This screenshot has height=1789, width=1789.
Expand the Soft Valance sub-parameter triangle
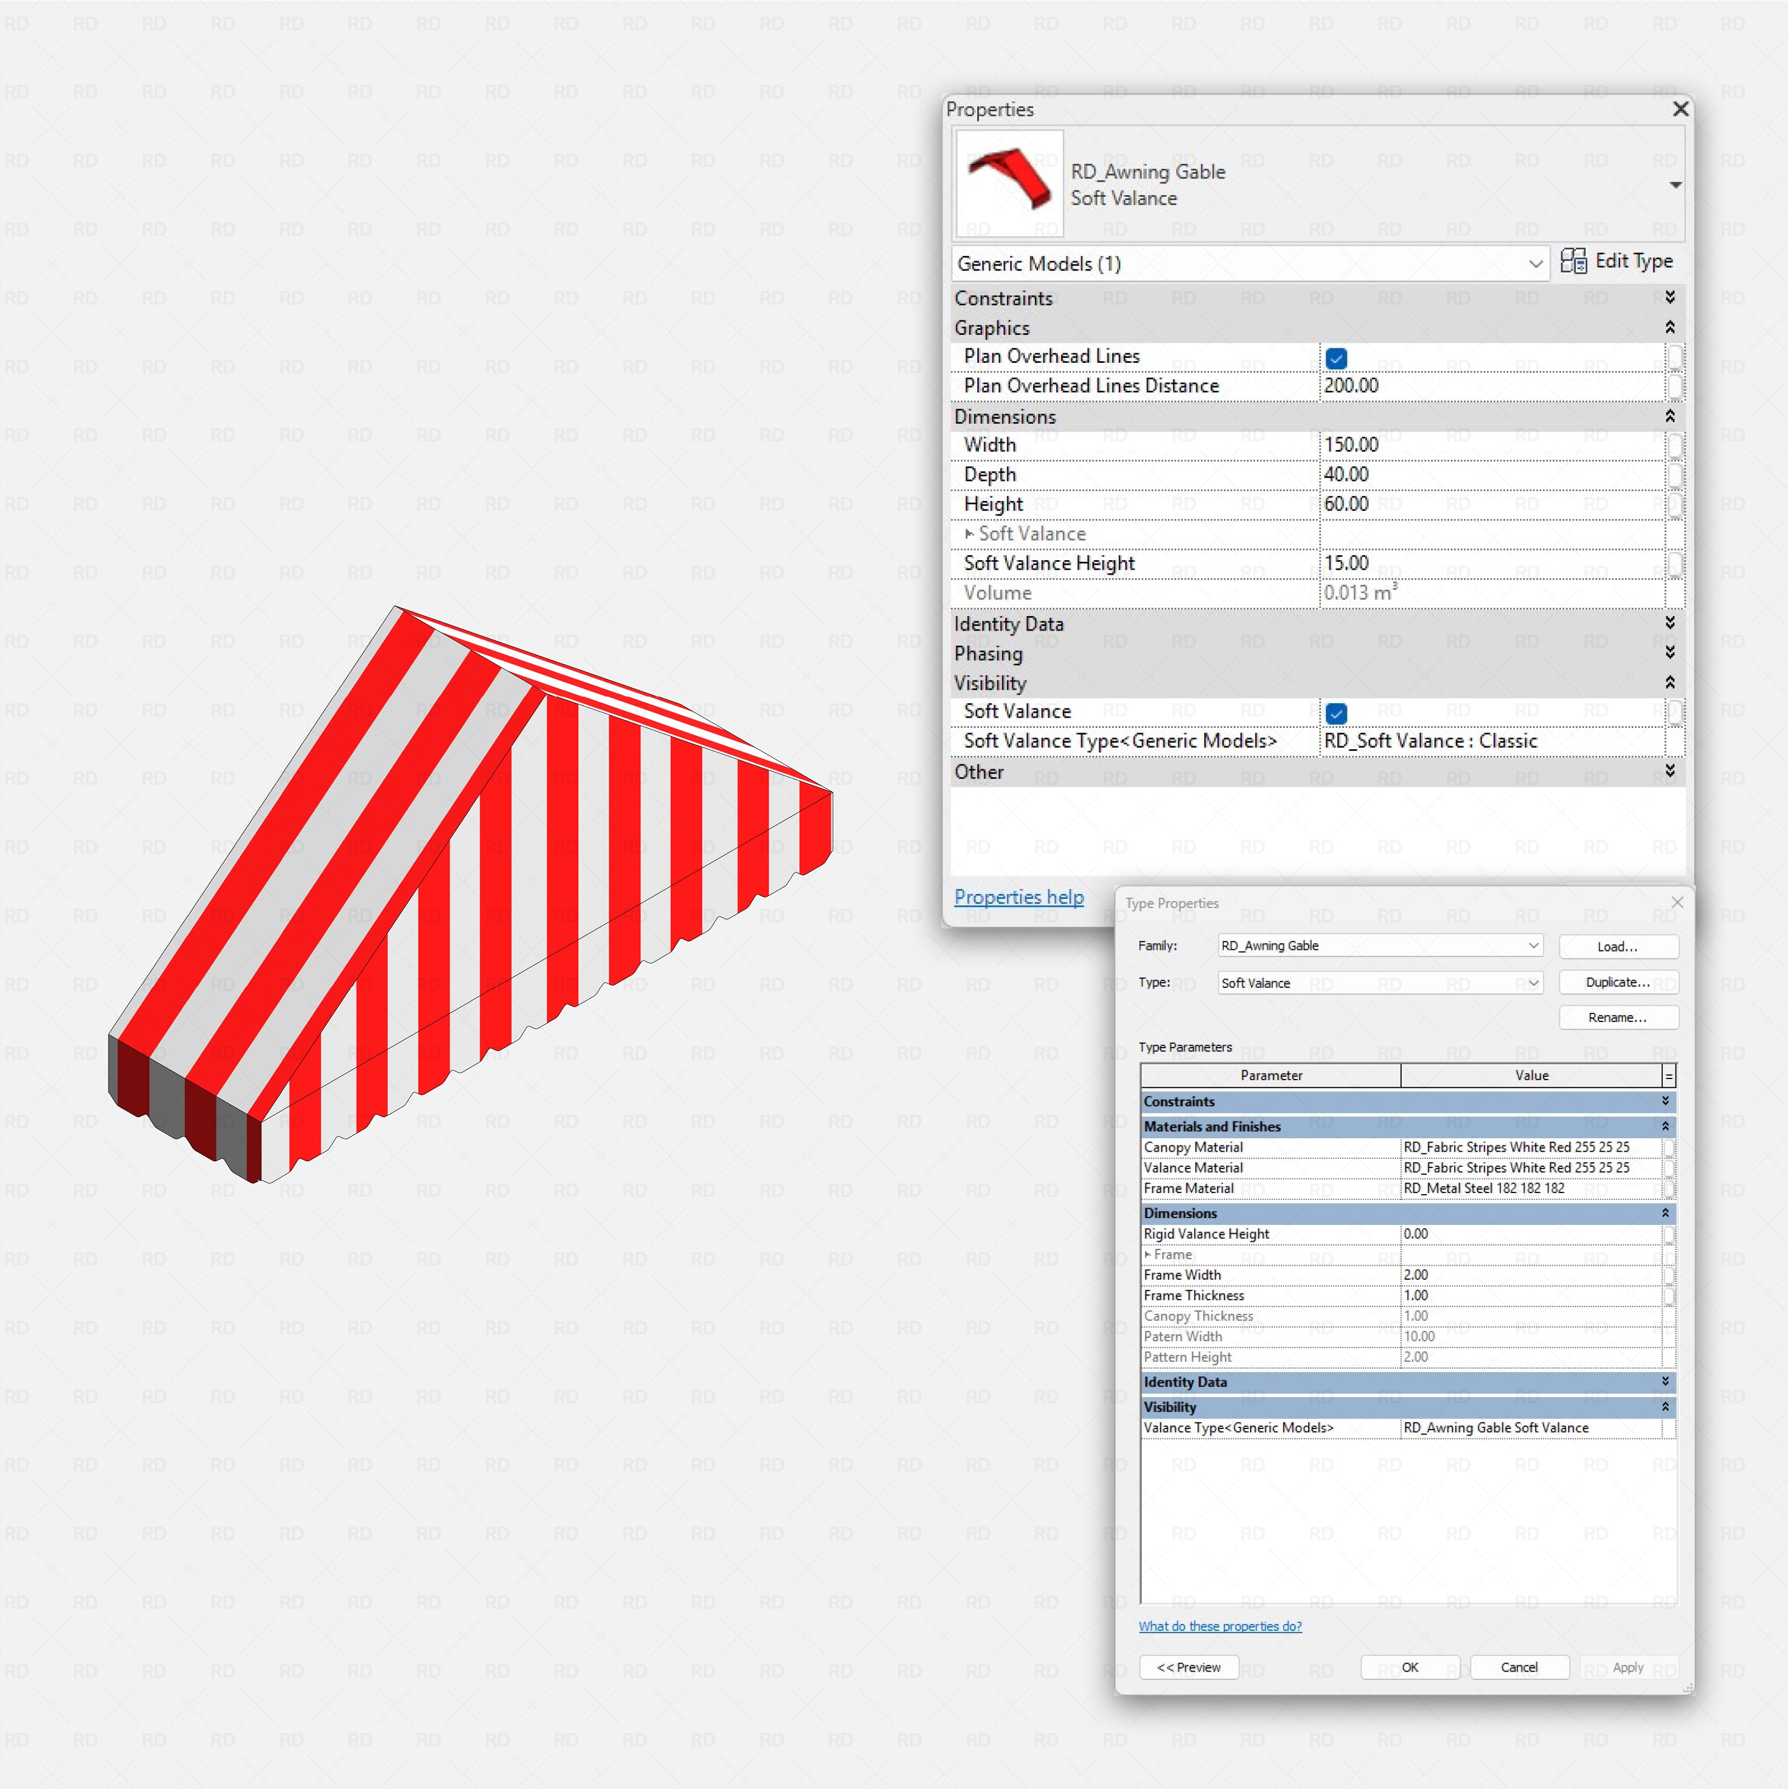coord(969,534)
